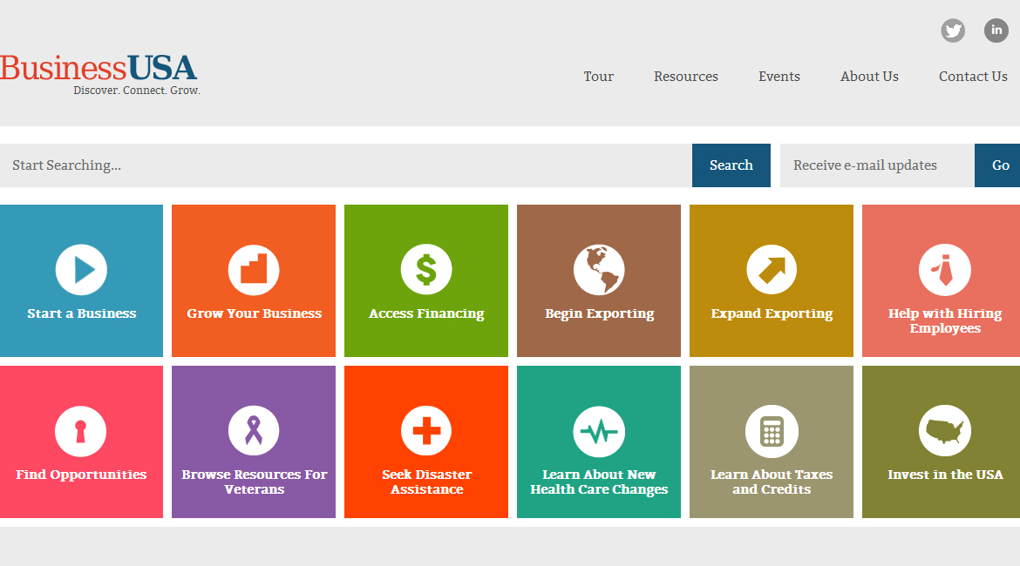
Task: Click the taxes and credits calculator icon
Action: pyautogui.click(x=772, y=431)
